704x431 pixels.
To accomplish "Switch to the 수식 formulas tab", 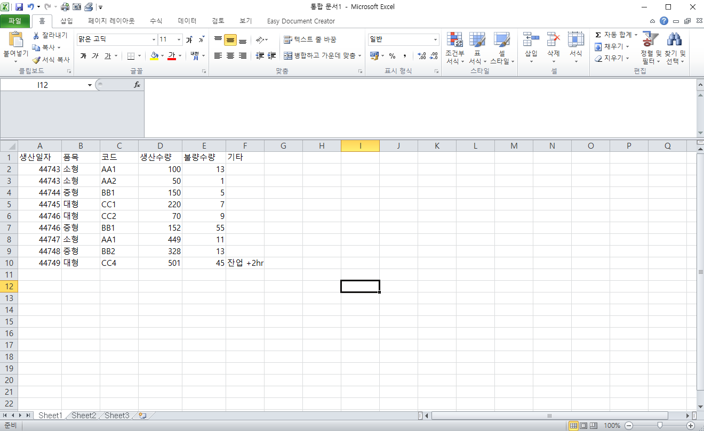I will pyautogui.click(x=156, y=21).
